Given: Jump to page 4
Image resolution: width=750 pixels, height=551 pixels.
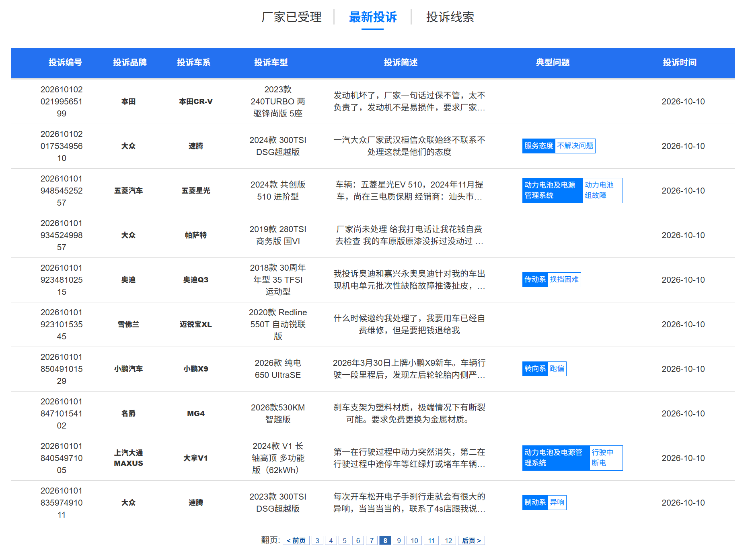Looking at the screenshot, I should 331,541.
